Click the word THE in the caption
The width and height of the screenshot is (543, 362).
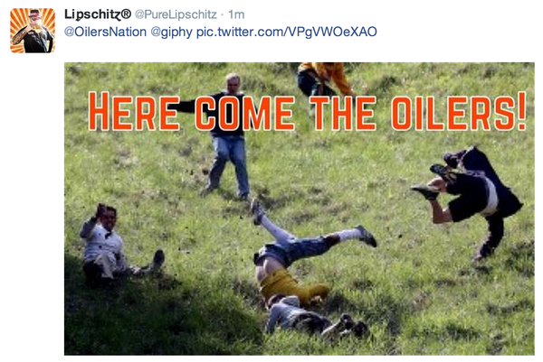tap(343, 113)
